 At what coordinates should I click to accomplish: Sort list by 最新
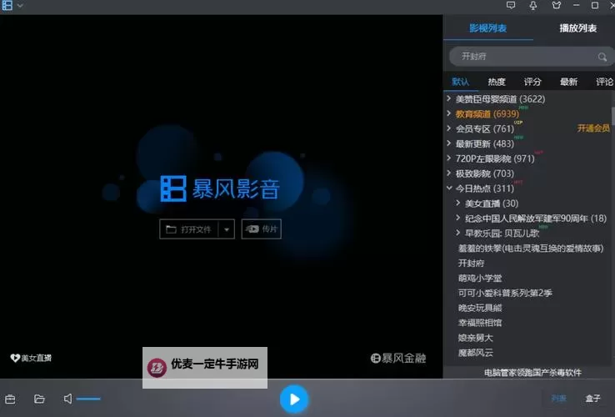coord(568,82)
